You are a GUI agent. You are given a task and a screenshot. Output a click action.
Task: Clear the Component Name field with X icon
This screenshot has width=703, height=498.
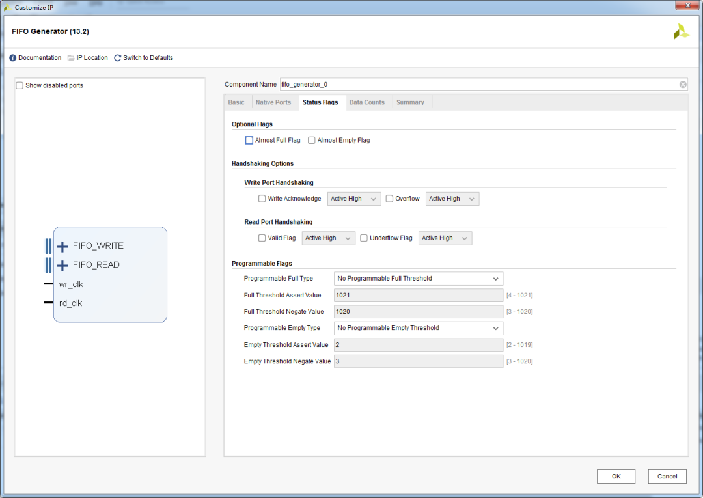(x=683, y=85)
